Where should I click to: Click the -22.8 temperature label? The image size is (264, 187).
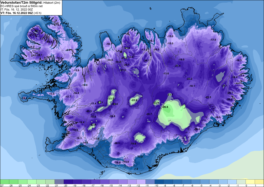pos(134,100)
